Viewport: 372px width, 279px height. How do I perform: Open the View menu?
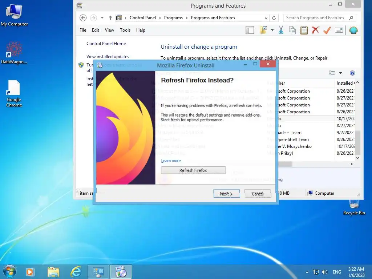tap(109, 30)
